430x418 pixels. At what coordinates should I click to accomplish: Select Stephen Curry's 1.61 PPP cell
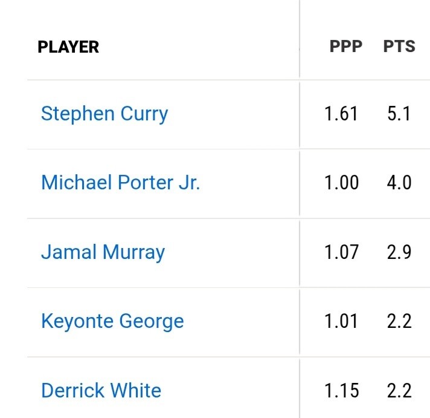pyautogui.click(x=341, y=114)
